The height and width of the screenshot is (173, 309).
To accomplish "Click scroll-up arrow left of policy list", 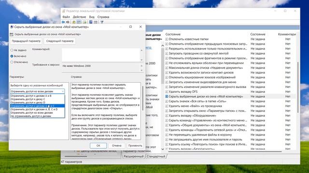I will click(x=163, y=46).
